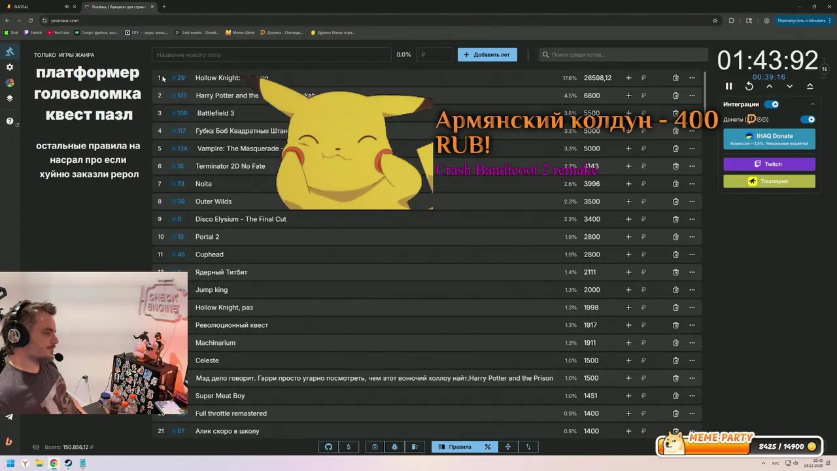Click the Название нового лота field
837x471 pixels.
pos(271,55)
